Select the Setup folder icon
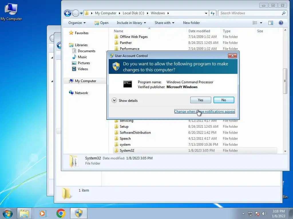This screenshot has width=293, height=219. click(x=116, y=126)
